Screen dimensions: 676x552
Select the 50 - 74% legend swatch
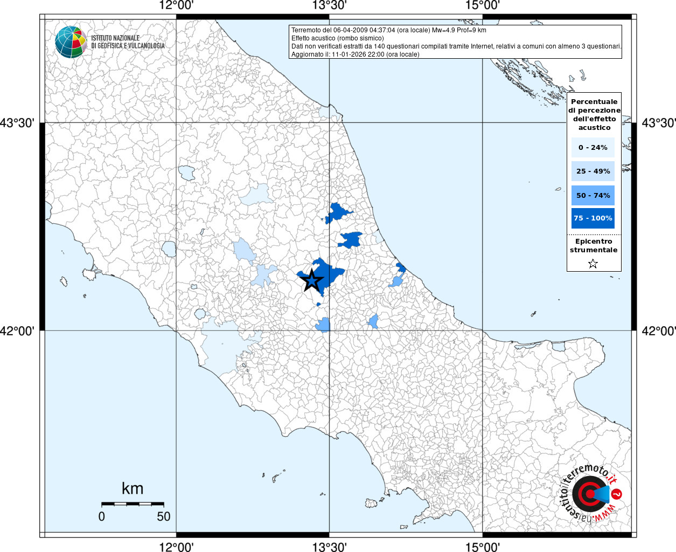593,195
